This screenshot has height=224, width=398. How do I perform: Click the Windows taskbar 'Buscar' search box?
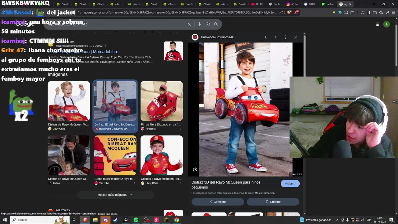[x=40, y=220]
